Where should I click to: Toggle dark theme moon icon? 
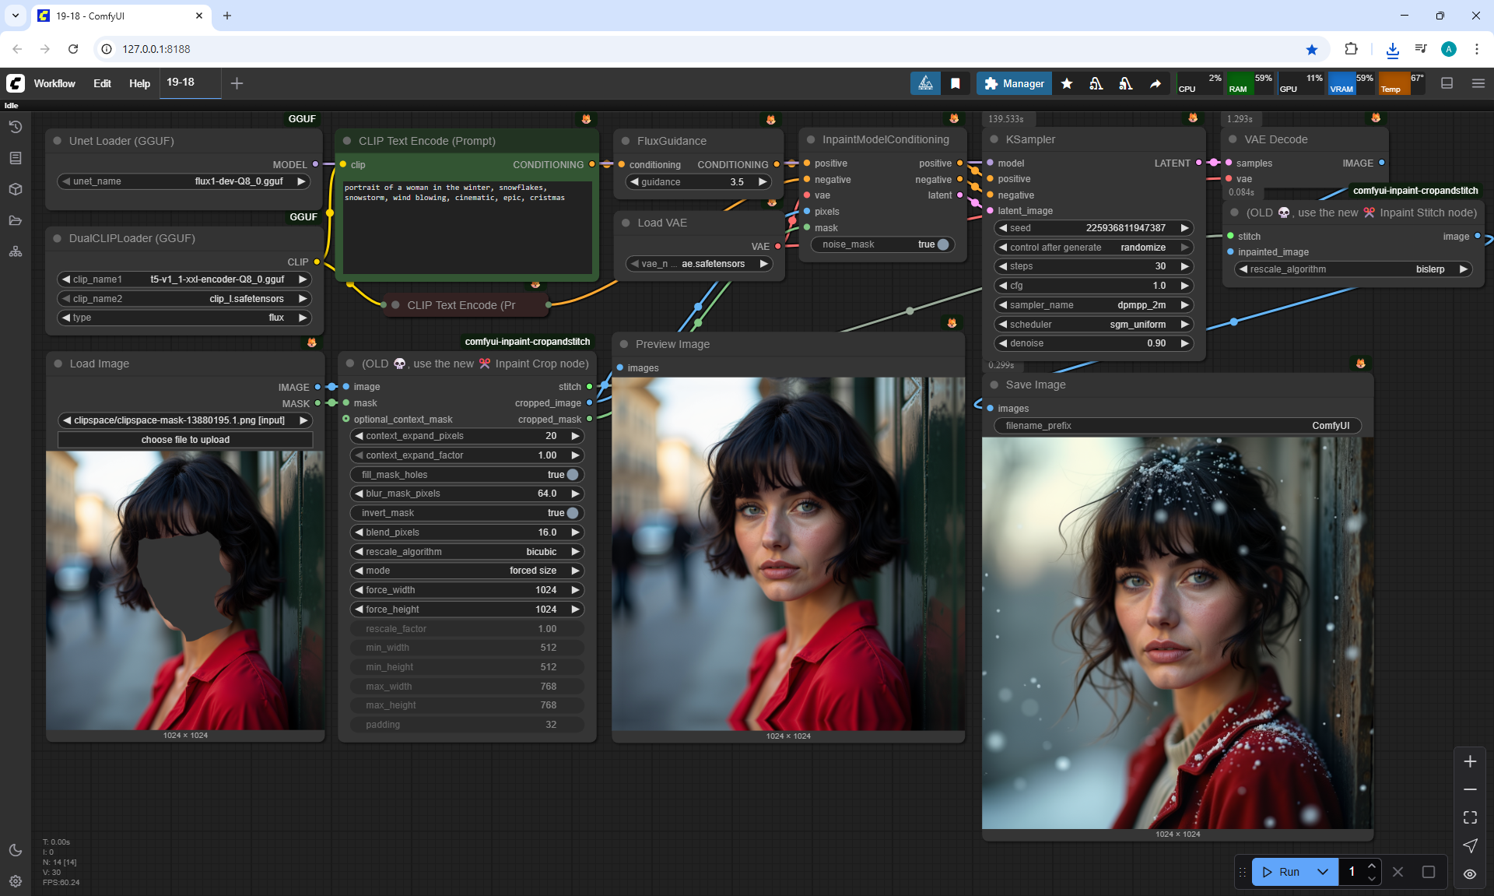click(16, 850)
